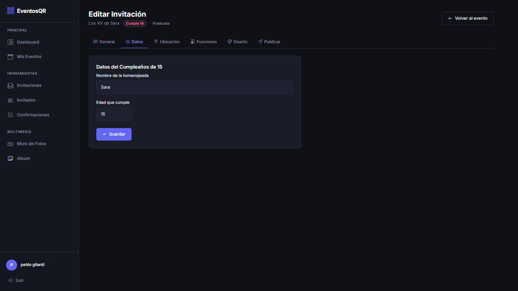
Task: Switch to the Ubicación tab
Action: point(167,42)
